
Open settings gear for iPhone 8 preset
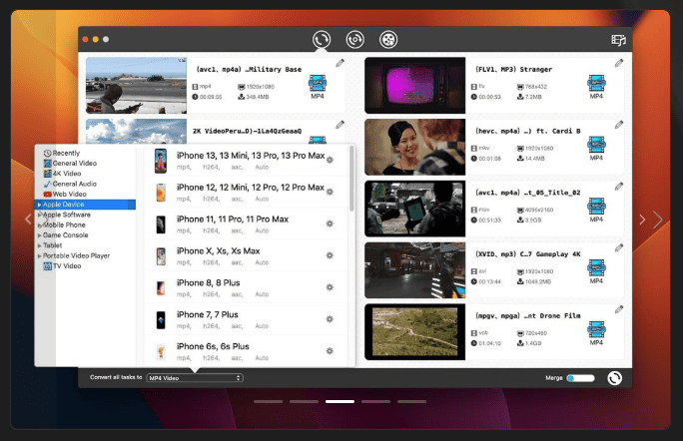[x=330, y=287]
